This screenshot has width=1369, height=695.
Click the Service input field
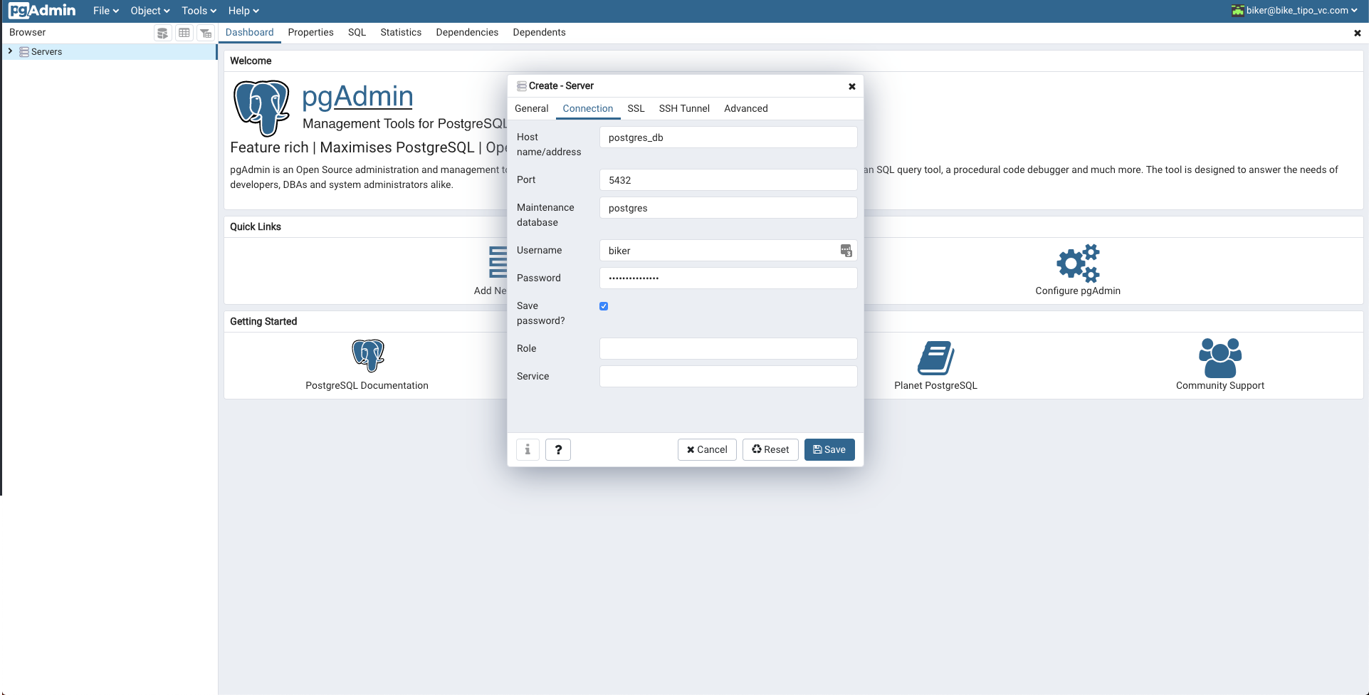point(728,377)
